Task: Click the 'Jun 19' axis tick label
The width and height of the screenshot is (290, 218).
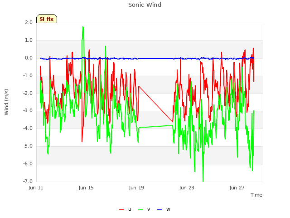Action: click(136, 188)
